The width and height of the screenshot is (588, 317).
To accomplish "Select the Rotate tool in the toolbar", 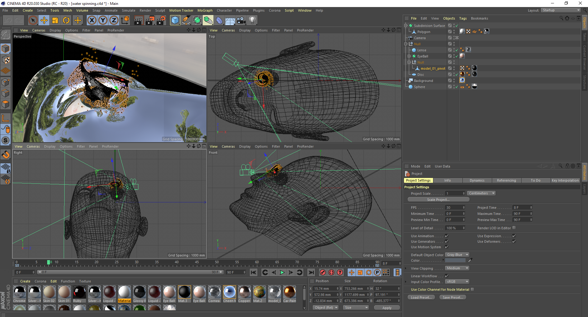I will click(x=66, y=20).
